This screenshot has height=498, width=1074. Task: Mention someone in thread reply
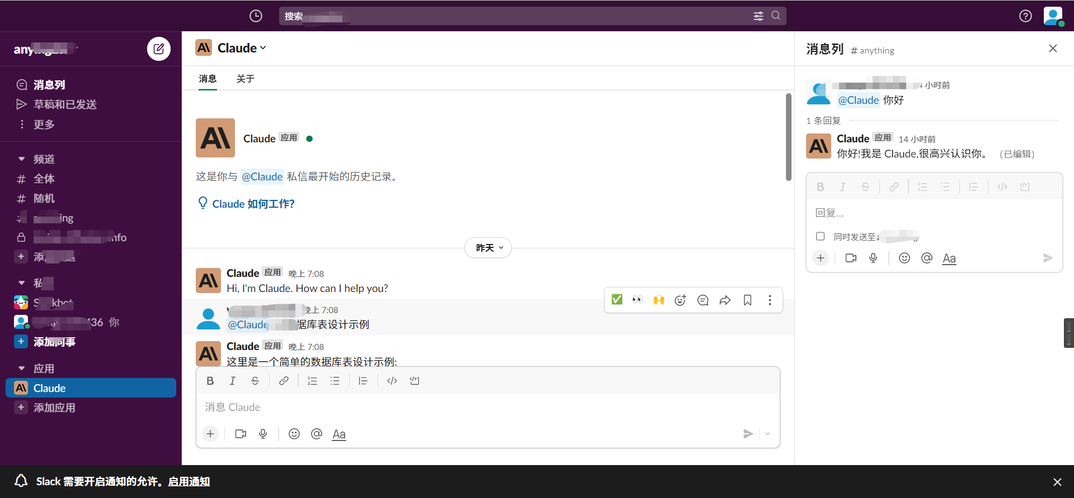pyautogui.click(x=927, y=258)
